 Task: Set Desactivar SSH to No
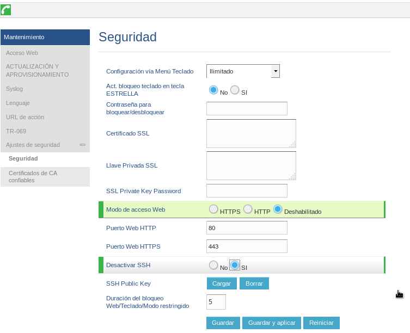213,266
